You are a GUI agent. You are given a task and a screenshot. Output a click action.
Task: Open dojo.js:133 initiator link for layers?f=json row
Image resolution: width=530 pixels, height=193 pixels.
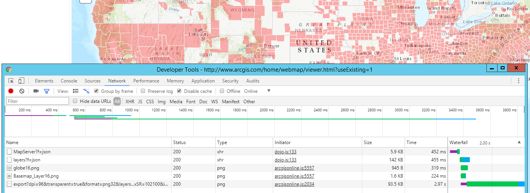point(285,160)
